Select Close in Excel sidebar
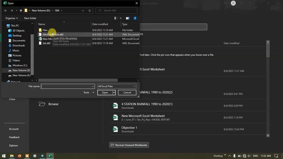Image resolution: width=283 pixels, height=159 pixels. coord(12,99)
